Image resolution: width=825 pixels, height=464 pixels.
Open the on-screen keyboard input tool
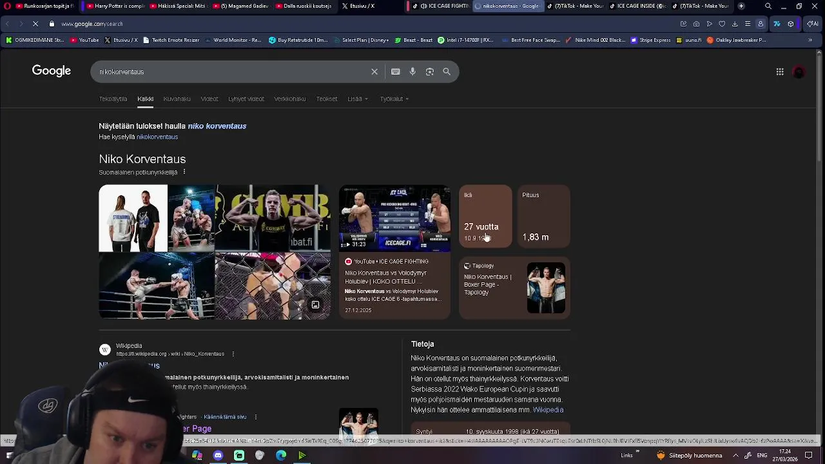(395, 72)
